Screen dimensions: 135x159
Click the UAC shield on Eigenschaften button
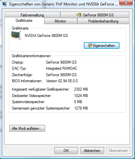(x=90, y=46)
